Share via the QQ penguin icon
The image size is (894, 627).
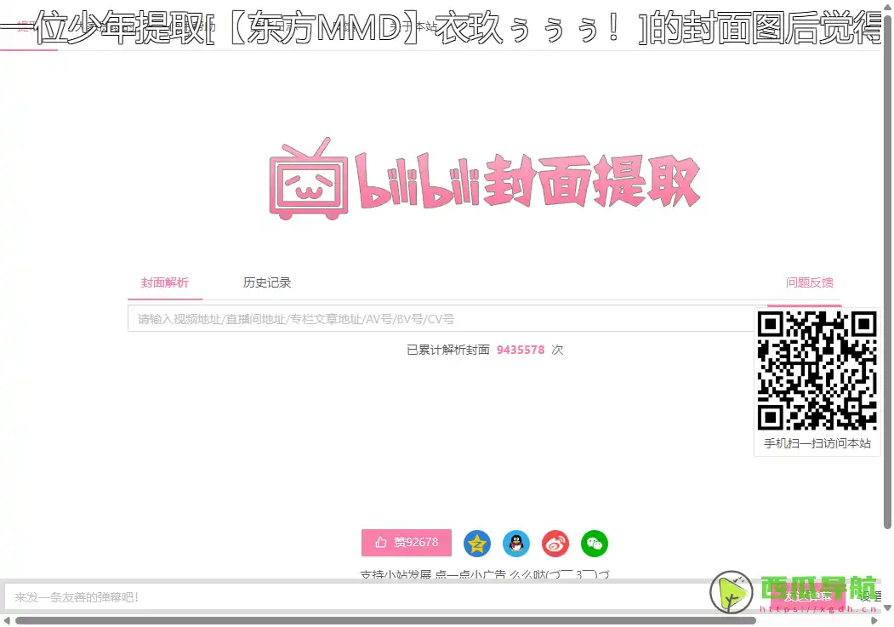(515, 543)
